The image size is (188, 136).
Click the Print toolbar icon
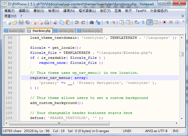(46, 23)
